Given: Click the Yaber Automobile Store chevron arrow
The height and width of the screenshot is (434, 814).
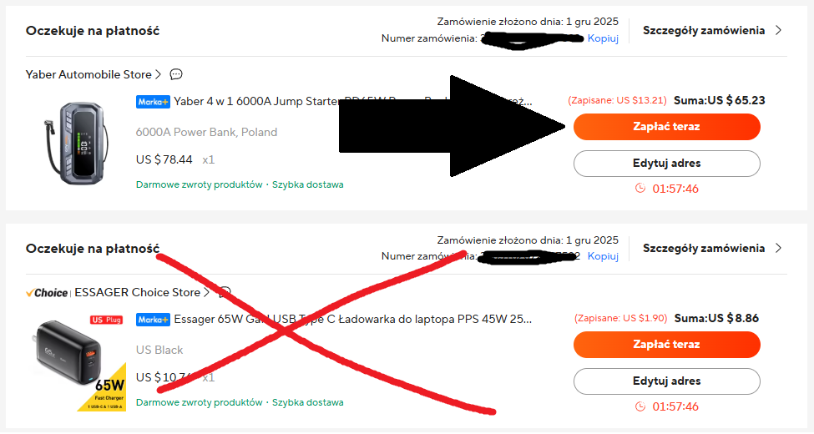Looking at the screenshot, I should point(159,75).
